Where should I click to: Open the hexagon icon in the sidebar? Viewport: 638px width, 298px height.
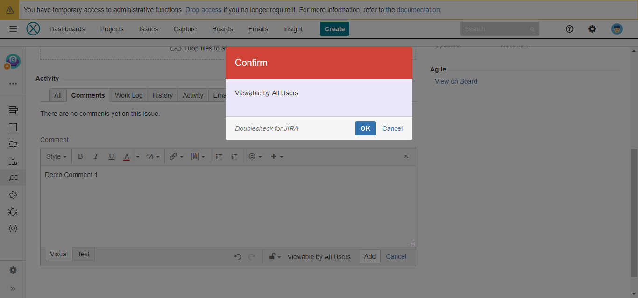13,228
